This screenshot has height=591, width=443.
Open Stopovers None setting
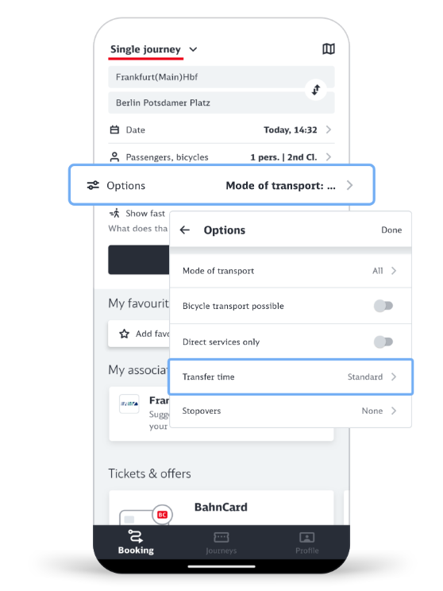click(x=290, y=411)
